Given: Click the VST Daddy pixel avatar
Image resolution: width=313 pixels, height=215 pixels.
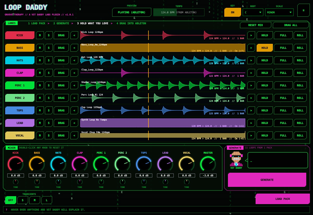Looking at the screenshot, I should pyautogui.click(x=236, y=159).
